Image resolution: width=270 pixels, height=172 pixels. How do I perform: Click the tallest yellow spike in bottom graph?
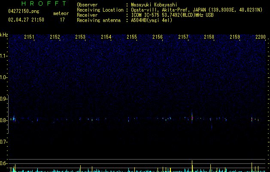point(192,166)
